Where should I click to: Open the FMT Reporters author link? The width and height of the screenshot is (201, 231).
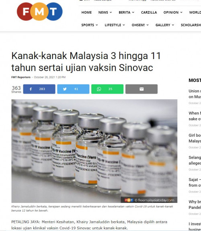tap(21, 77)
